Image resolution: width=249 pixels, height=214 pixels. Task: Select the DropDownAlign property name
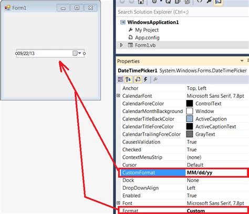[x=140, y=188]
